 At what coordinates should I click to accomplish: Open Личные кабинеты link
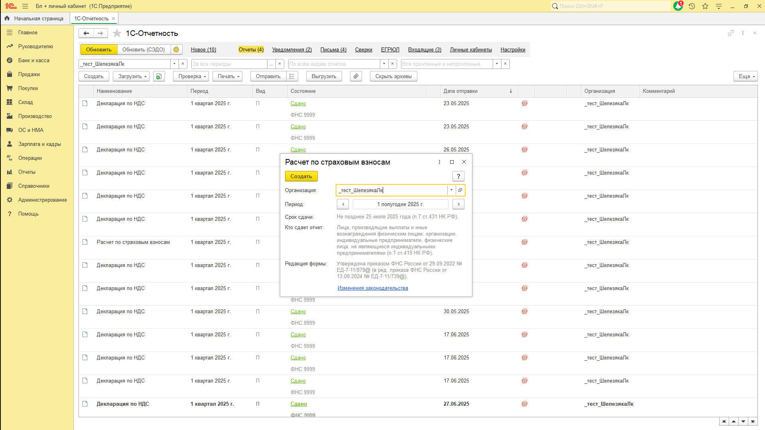(x=471, y=49)
